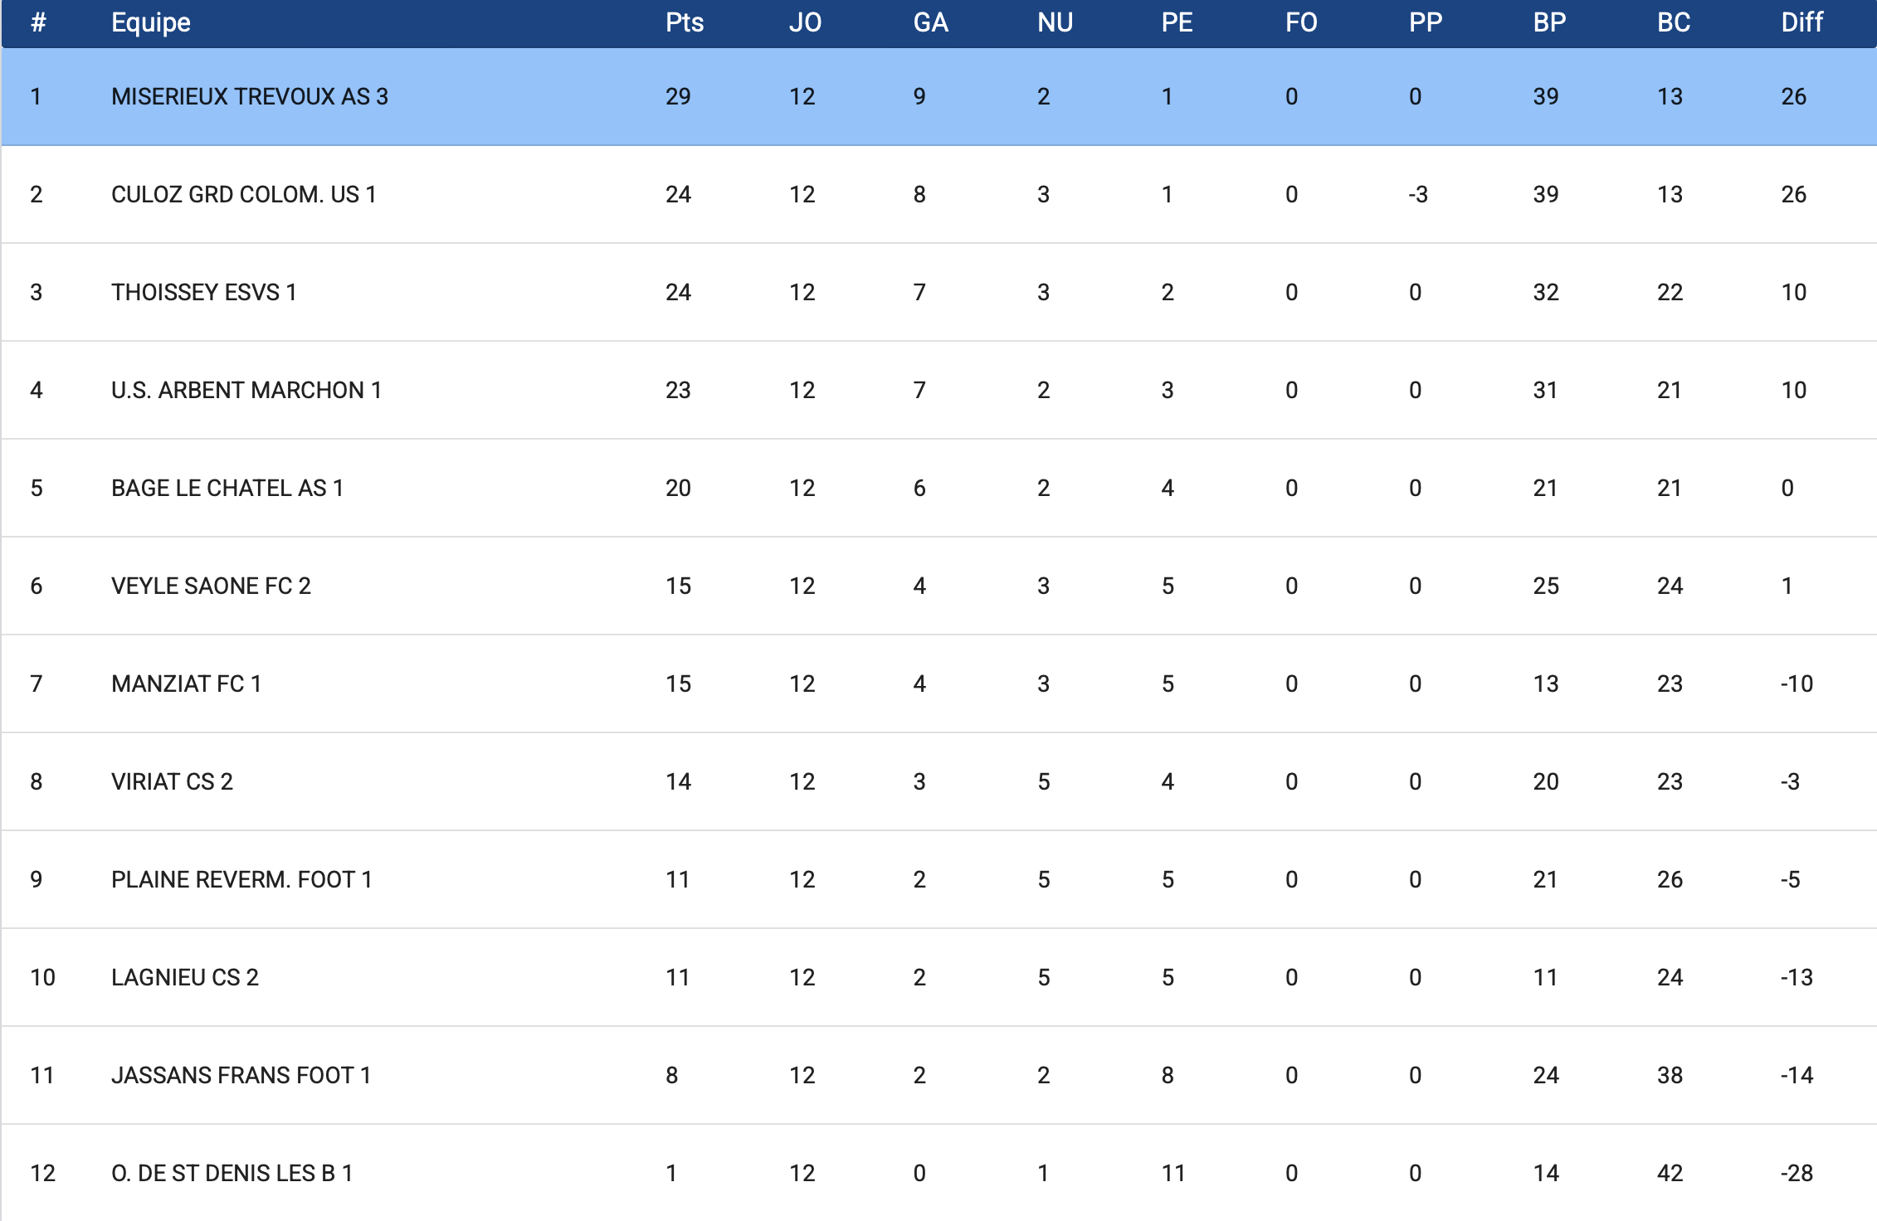Click MANZIAT FC 1 team name
The height and width of the screenshot is (1221, 1877).
(x=186, y=684)
